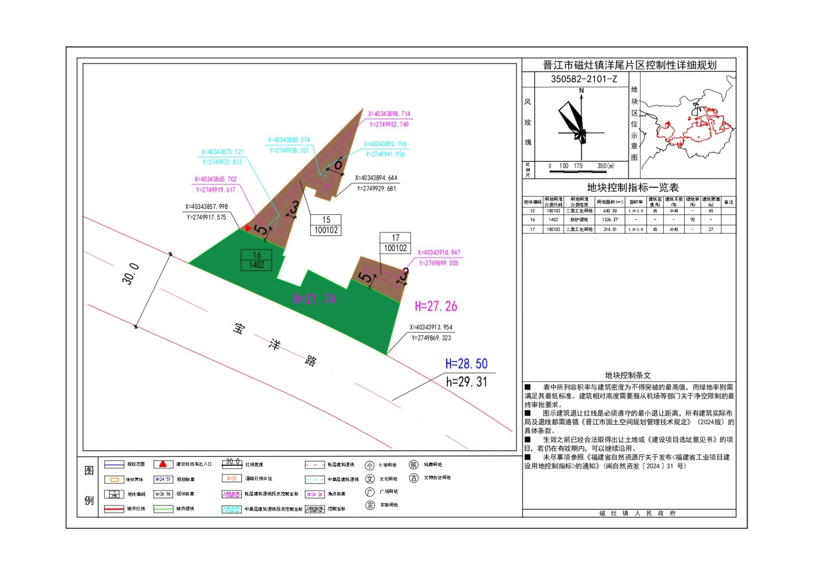Click the 城市绿线 green line legend swatch
The image size is (814, 575).
tap(163, 508)
